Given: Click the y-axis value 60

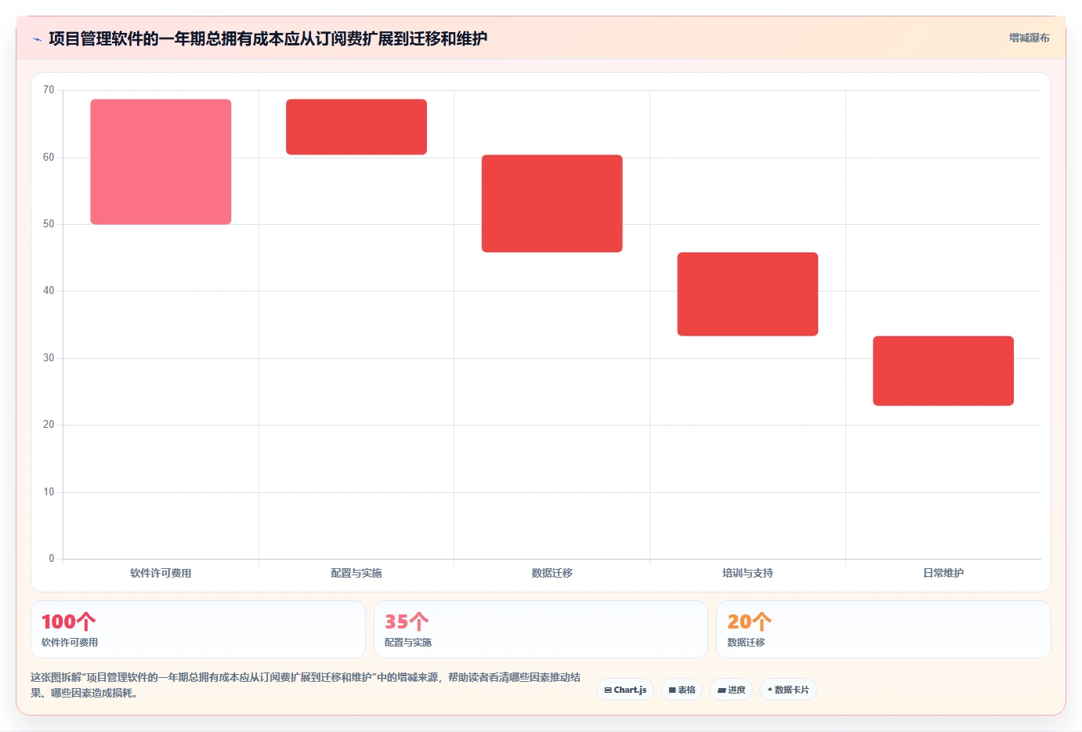Looking at the screenshot, I should point(49,158).
